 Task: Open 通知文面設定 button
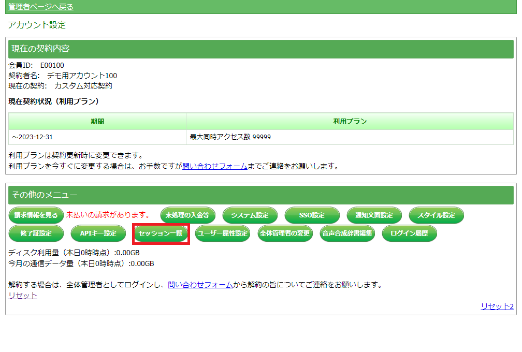[x=374, y=215]
